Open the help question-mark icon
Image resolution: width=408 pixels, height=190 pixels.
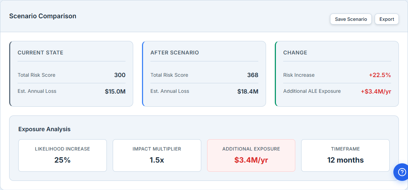pos(402,172)
